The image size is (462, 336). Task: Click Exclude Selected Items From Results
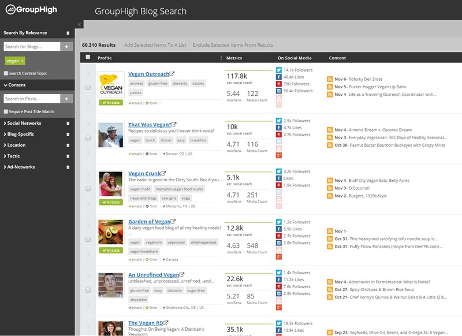coord(233,45)
